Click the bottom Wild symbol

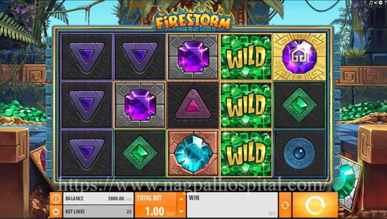click(x=246, y=153)
